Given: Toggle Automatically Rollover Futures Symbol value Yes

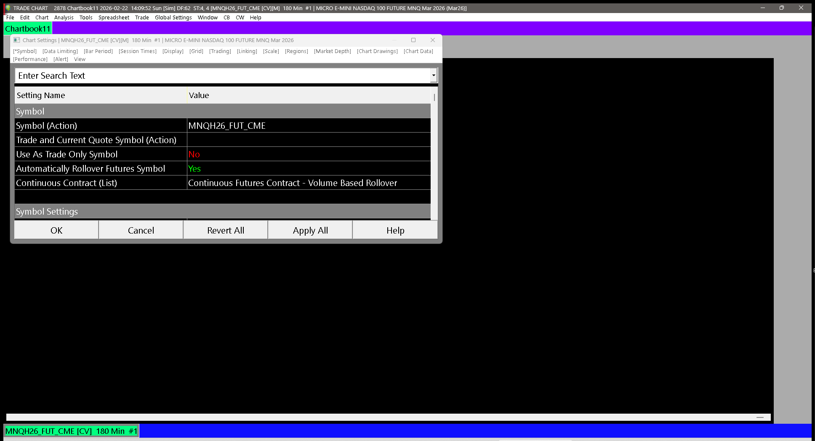Looking at the screenshot, I should (x=309, y=168).
